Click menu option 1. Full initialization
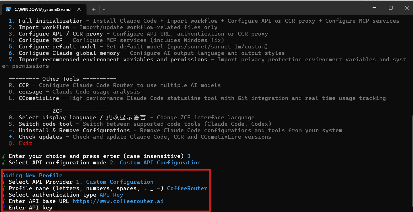The image size is (413, 212). coord(45,21)
